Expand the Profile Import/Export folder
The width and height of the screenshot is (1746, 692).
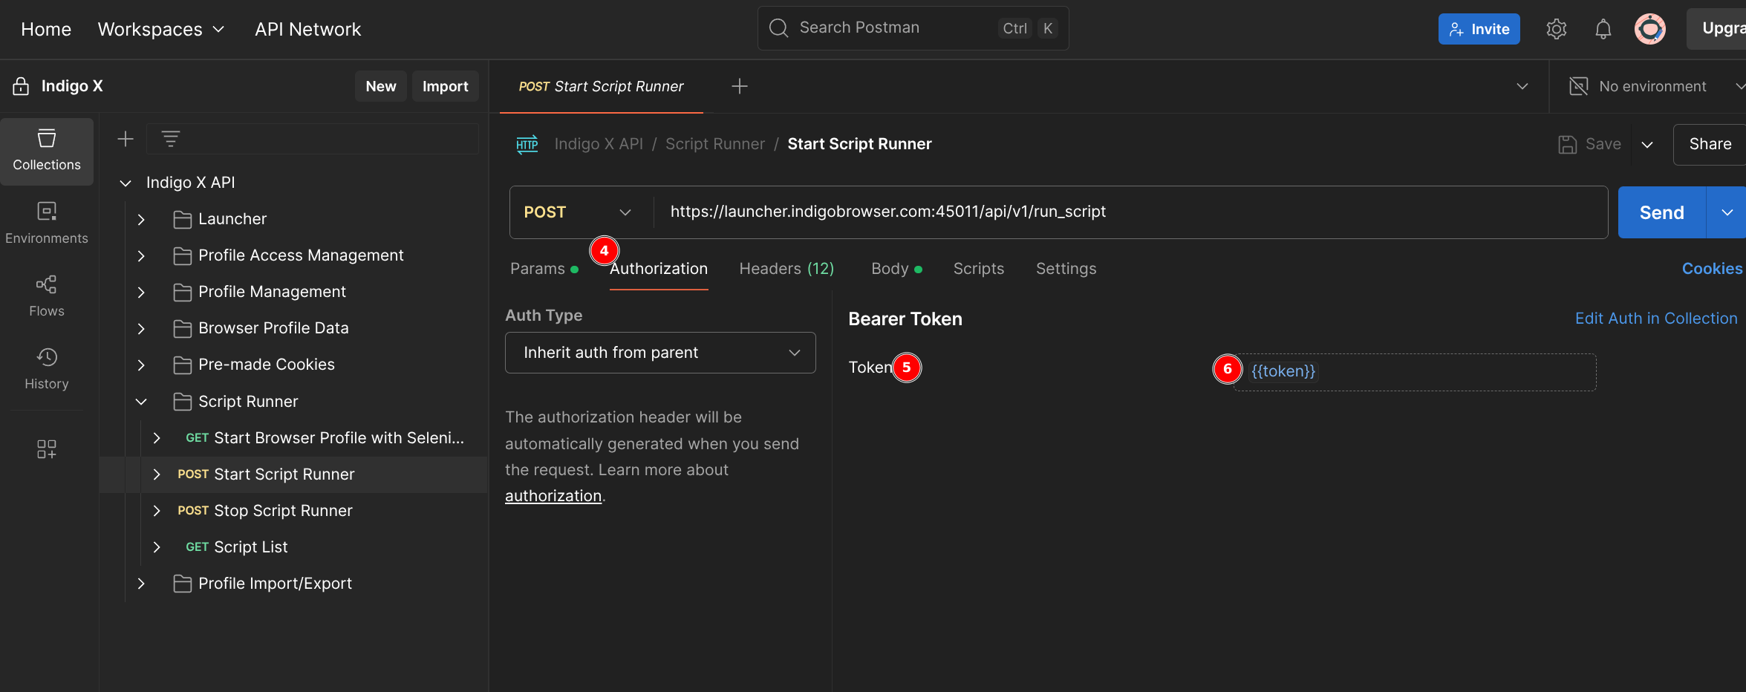(141, 584)
